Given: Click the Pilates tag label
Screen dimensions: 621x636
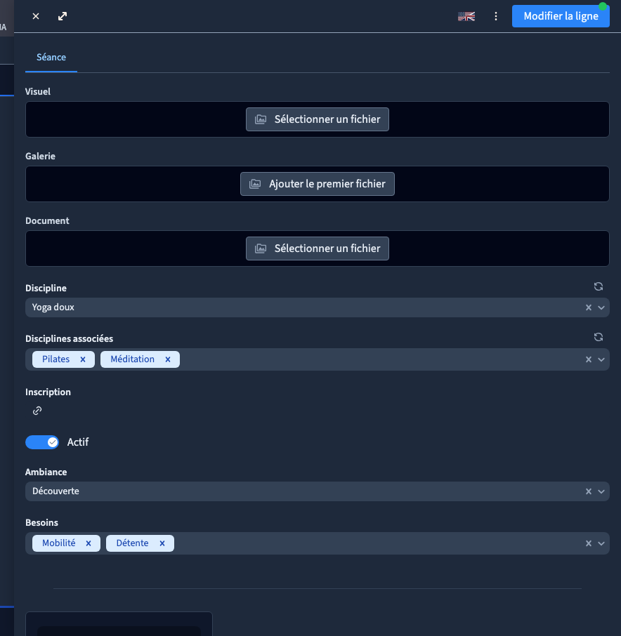Looking at the screenshot, I should coord(55,359).
